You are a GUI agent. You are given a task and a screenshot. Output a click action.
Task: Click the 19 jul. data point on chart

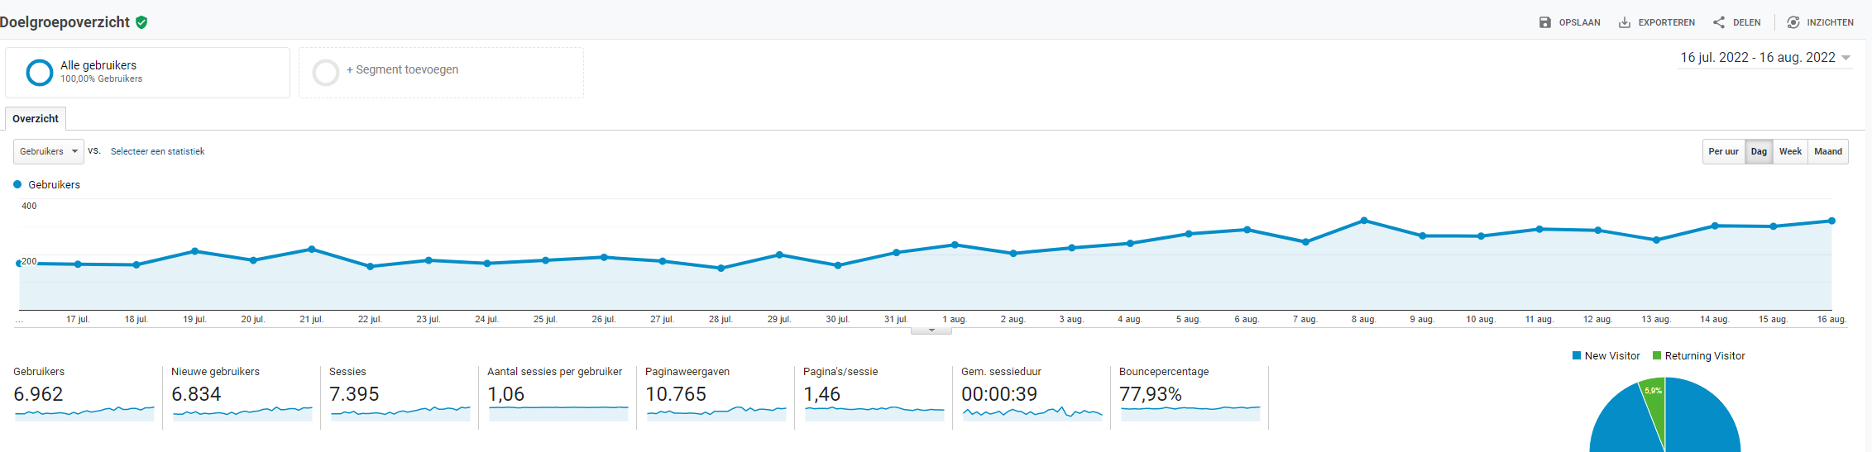point(194,250)
